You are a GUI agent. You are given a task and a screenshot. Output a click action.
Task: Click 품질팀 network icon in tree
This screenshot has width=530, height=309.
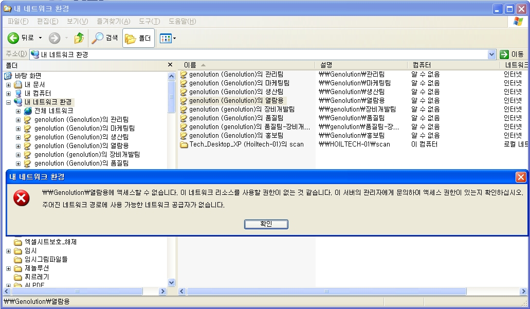[28, 163]
